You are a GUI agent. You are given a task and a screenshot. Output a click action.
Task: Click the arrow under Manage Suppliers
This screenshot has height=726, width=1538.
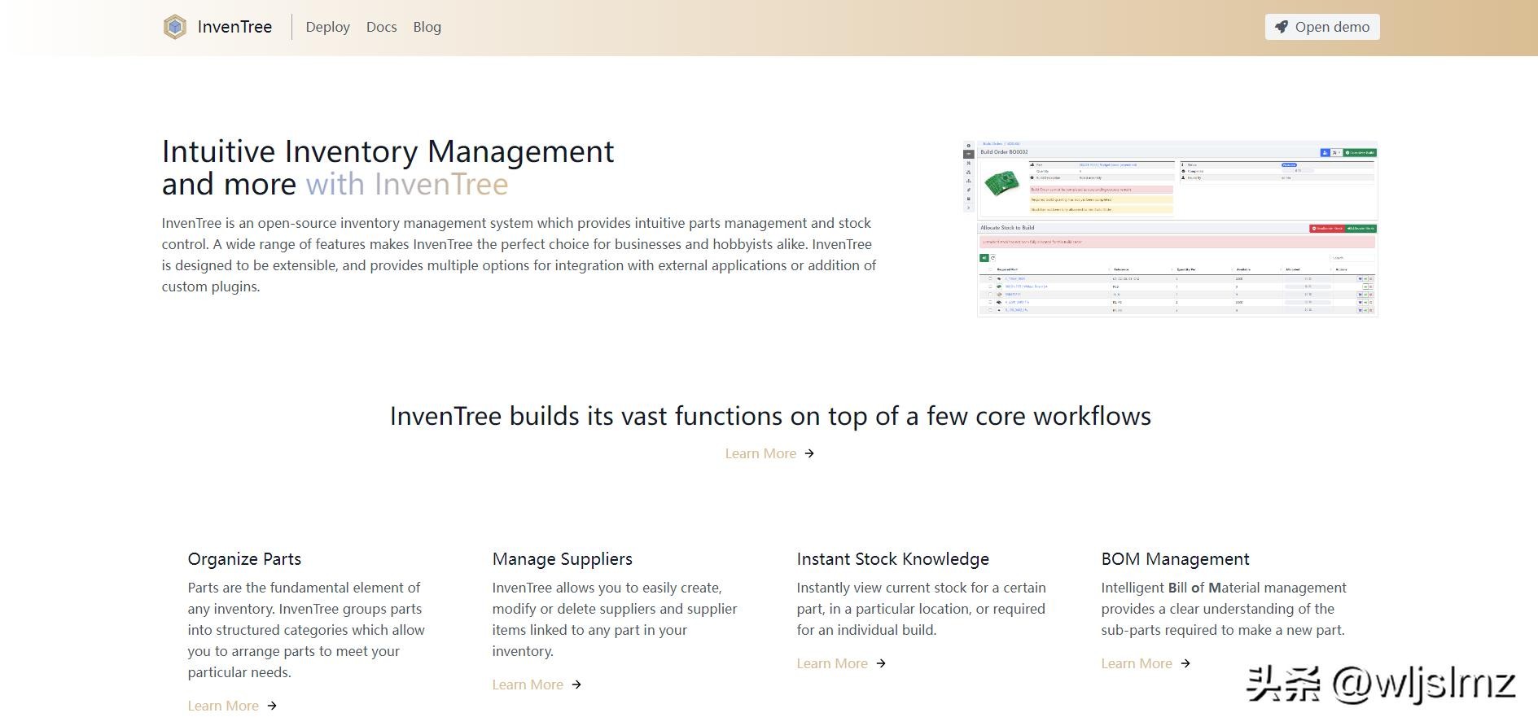coord(576,684)
